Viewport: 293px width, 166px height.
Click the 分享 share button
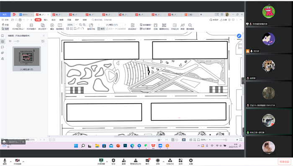coord(223,20)
